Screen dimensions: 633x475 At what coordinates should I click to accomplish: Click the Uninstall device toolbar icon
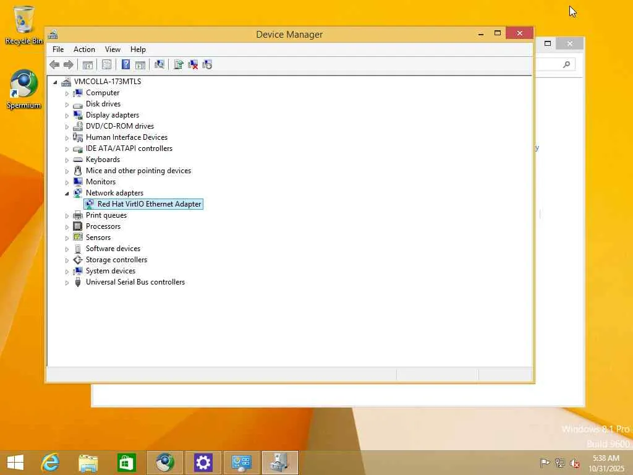pos(193,64)
